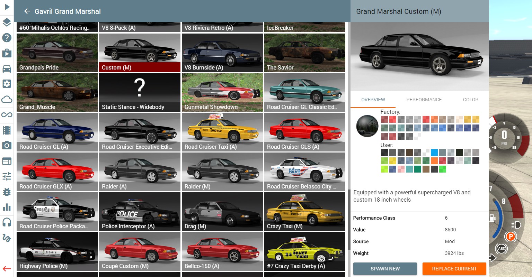Pick the dark brown User color swatch

(409, 153)
